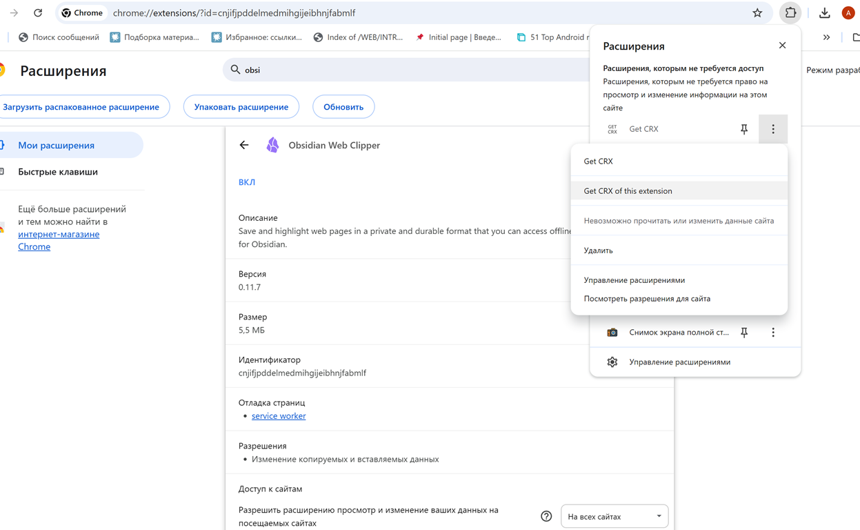The height and width of the screenshot is (530, 860).
Task: Open 'Initial page | Введе...' bookmark
Action: coord(458,37)
